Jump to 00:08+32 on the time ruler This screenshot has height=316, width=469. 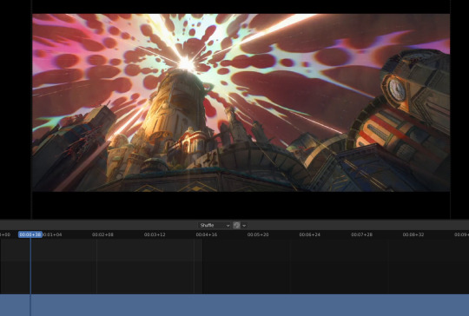[413, 234]
